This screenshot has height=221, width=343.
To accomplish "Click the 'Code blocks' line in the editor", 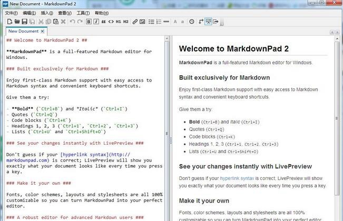I will point(38,120).
